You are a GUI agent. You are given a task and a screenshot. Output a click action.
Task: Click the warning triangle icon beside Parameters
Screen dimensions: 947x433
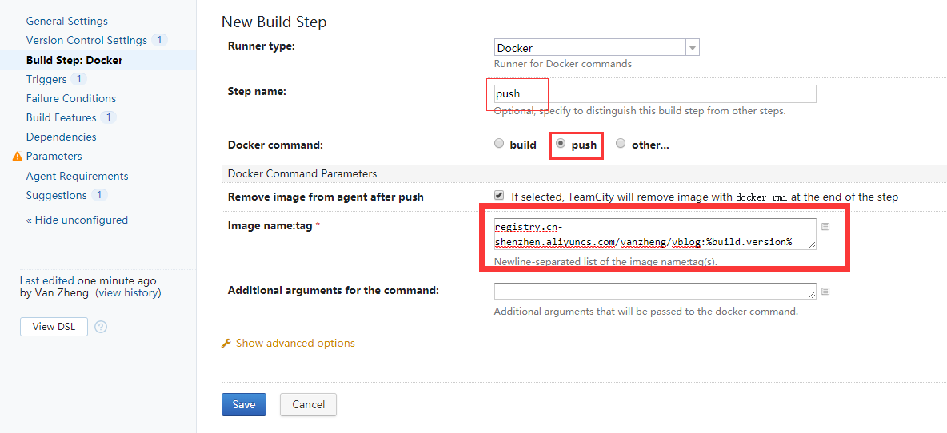tap(18, 157)
